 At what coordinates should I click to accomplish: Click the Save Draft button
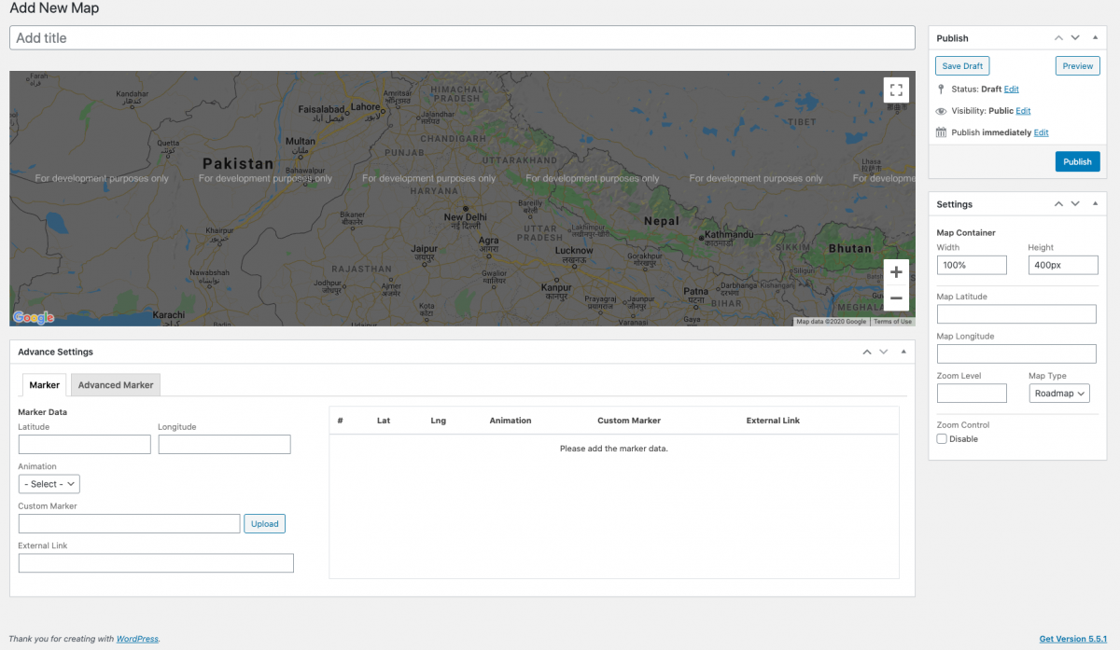tap(962, 65)
